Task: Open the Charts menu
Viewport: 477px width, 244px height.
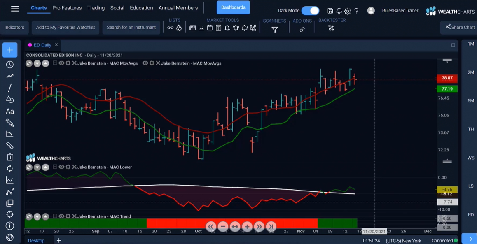Action: point(39,8)
